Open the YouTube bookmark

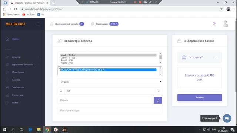(x=29, y=14)
